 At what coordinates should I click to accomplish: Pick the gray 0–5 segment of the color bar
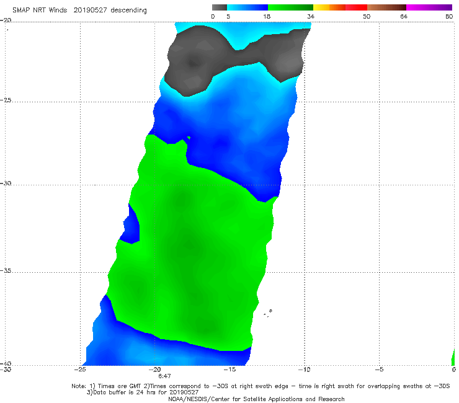220,7
